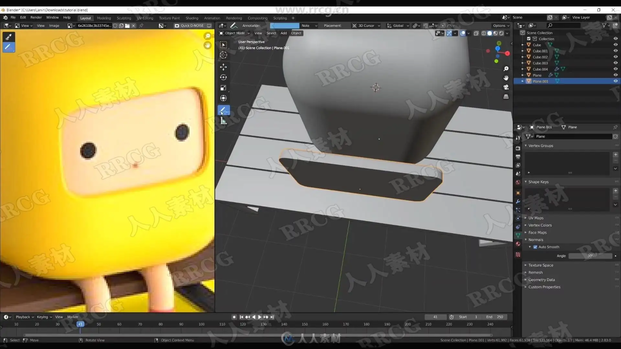Select the Rotate tool icon
This screenshot has width=621, height=349.
(223, 77)
